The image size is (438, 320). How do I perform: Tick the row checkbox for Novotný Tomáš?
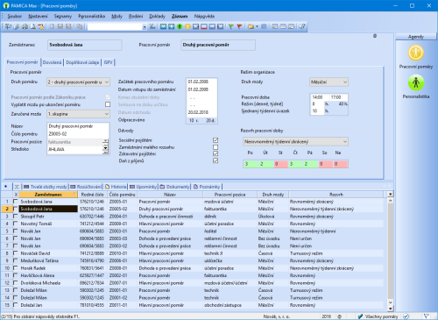pyautogui.click(x=16, y=224)
